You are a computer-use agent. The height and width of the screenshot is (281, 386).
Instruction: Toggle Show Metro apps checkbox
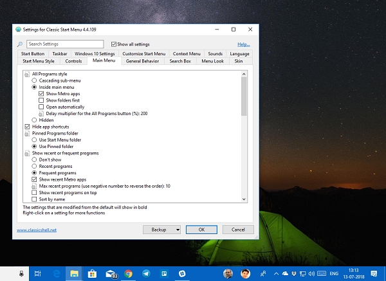(x=41, y=94)
